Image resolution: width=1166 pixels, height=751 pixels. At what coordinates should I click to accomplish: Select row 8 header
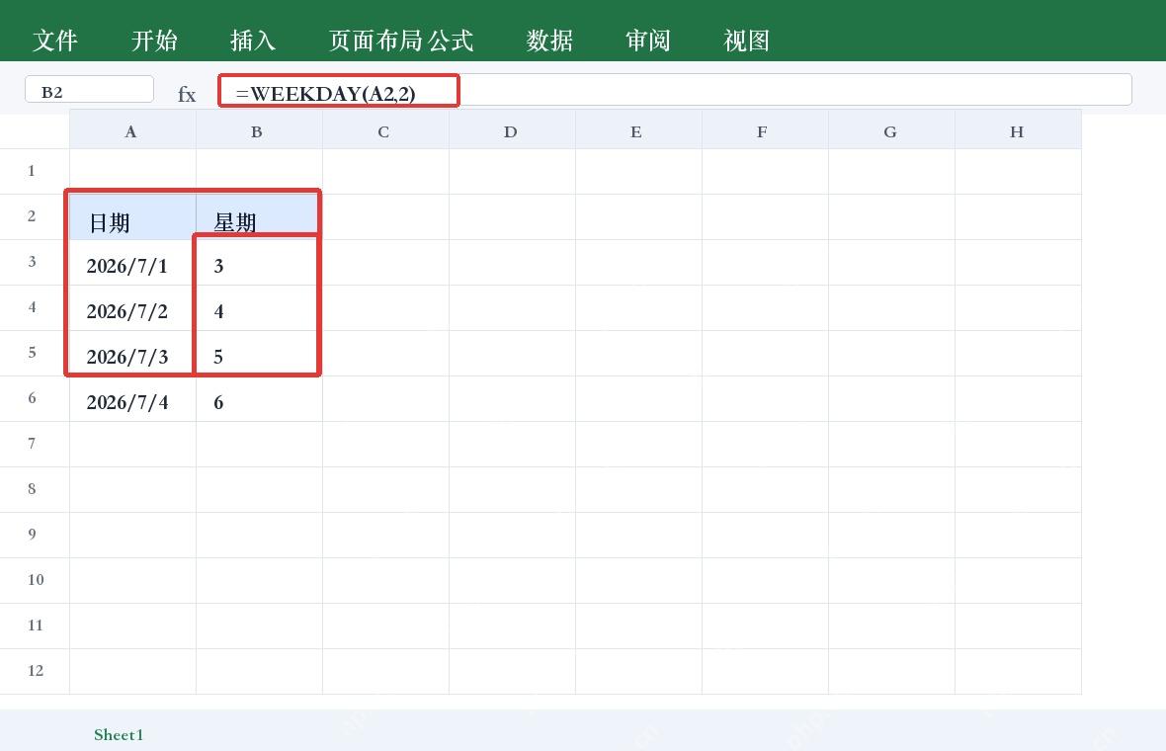[x=35, y=489]
